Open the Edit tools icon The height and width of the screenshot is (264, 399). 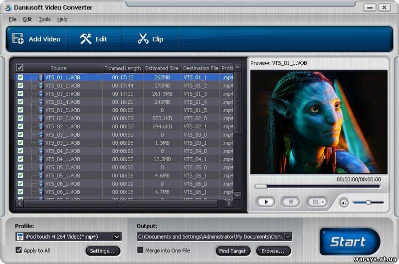coord(86,39)
